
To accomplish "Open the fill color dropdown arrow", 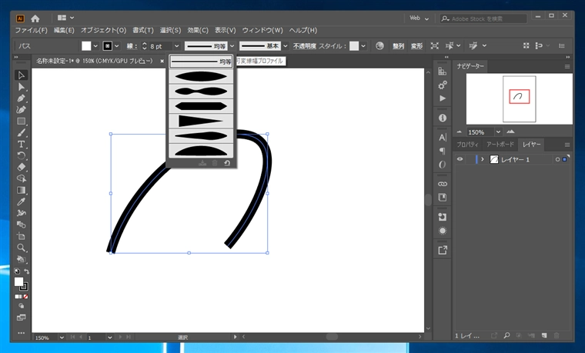I will pos(95,46).
